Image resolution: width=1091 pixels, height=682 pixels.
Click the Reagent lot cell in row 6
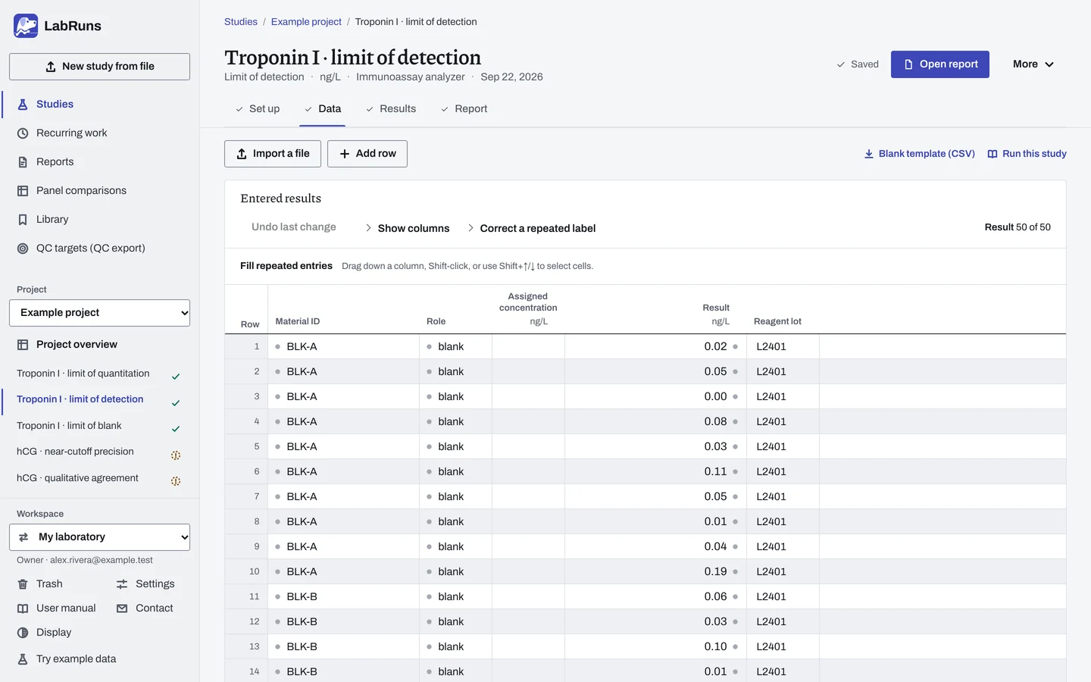(x=783, y=471)
